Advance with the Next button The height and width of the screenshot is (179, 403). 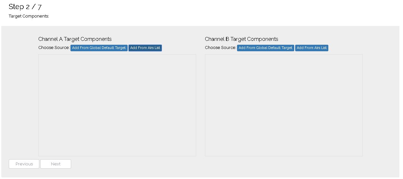click(x=56, y=164)
